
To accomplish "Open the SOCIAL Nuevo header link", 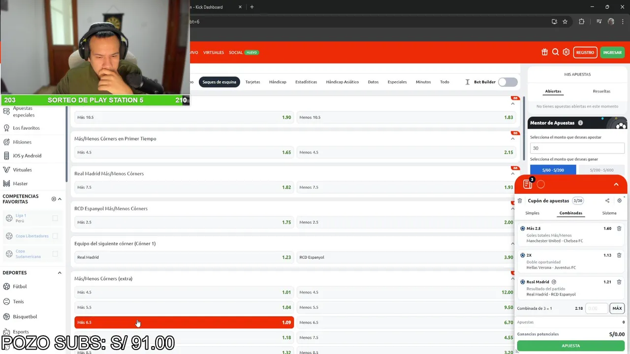I will [243, 52].
